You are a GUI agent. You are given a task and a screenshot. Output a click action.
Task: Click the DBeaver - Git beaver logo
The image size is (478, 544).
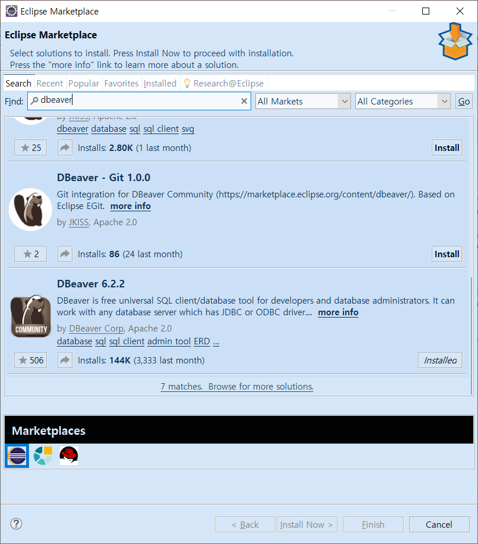[x=31, y=210]
